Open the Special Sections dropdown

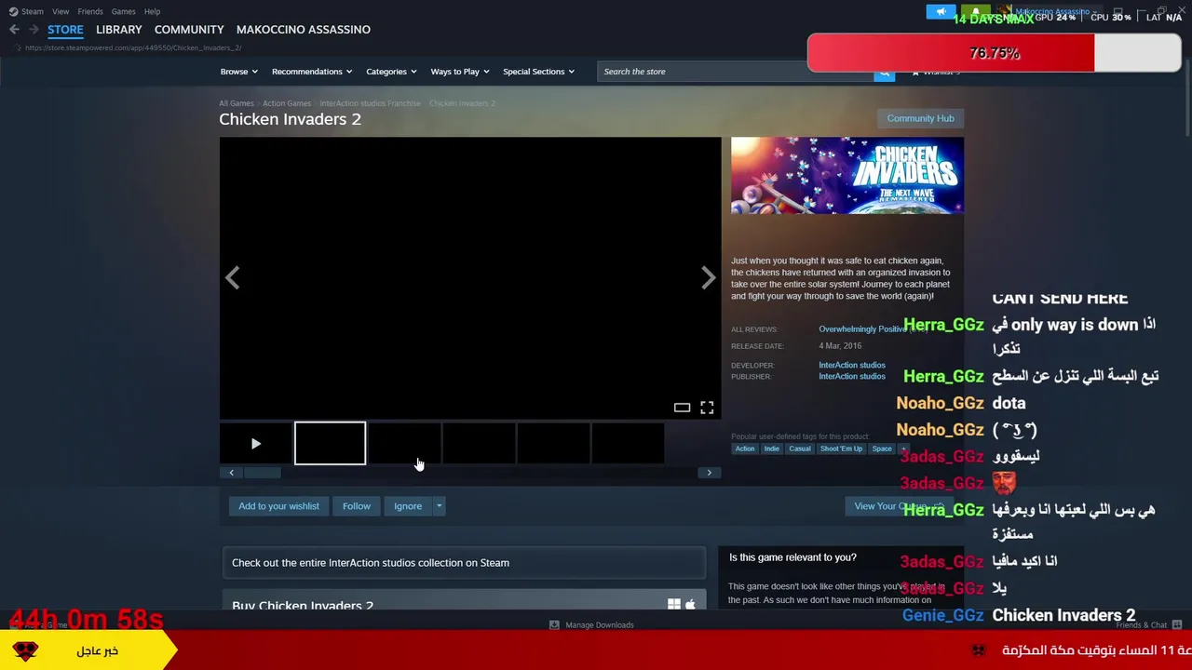pyautogui.click(x=538, y=72)
